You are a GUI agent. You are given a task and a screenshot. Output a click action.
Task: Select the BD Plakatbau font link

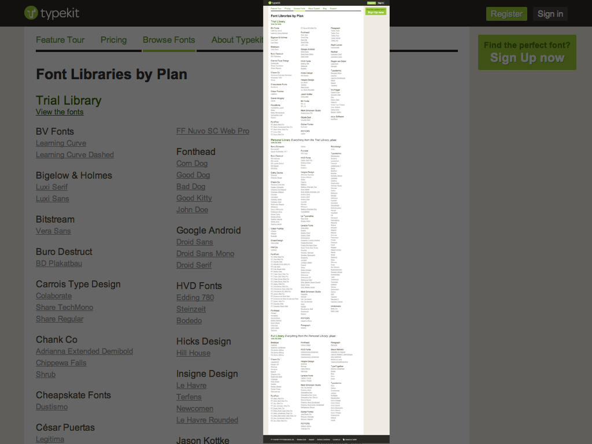point(59,263)
